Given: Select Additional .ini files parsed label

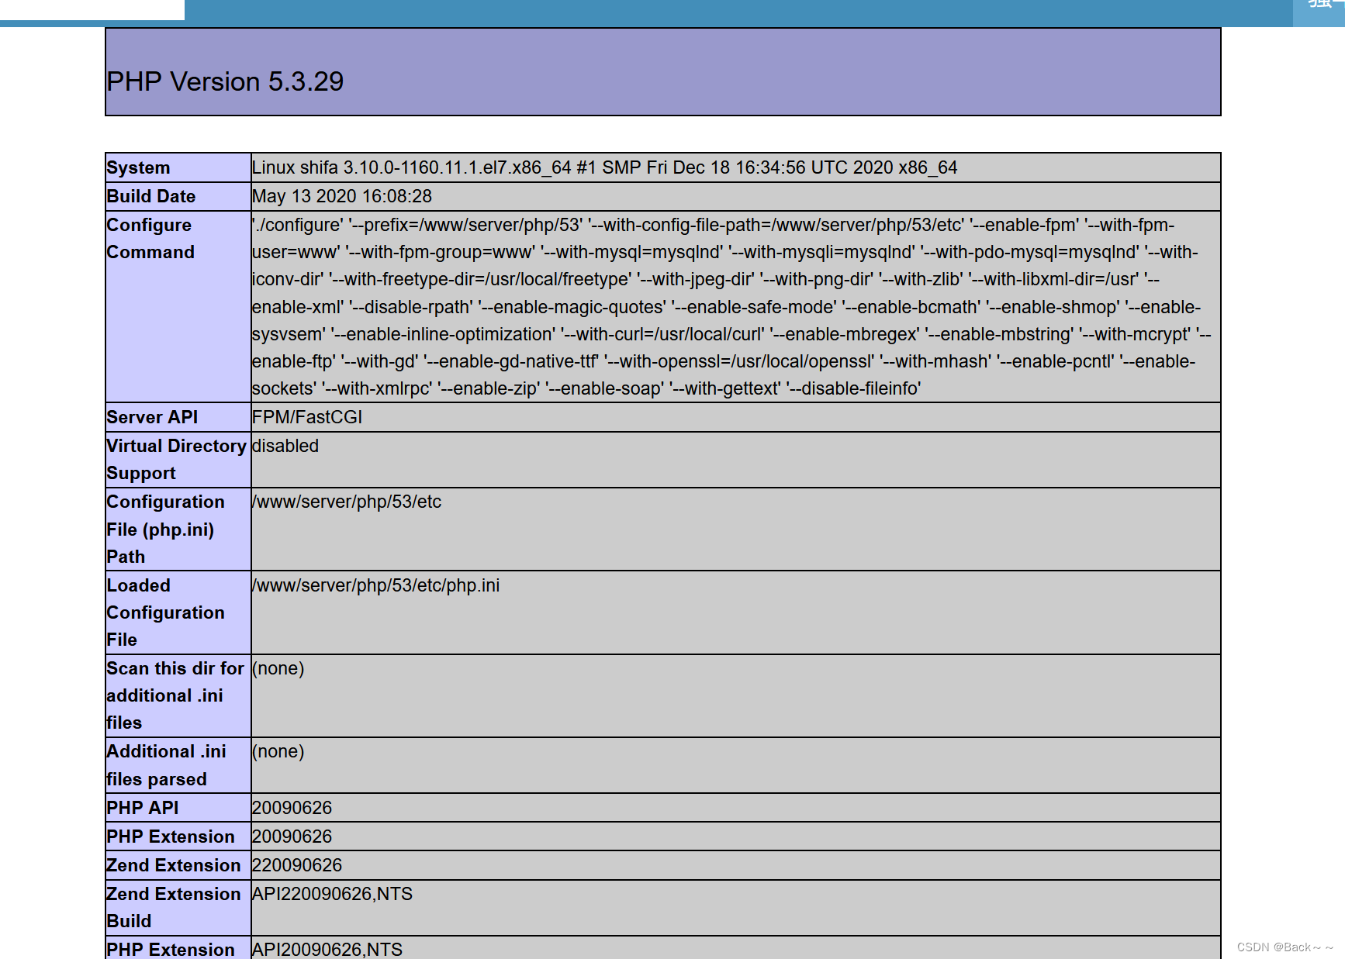Looking at the screenshot, I should (166, 765).
